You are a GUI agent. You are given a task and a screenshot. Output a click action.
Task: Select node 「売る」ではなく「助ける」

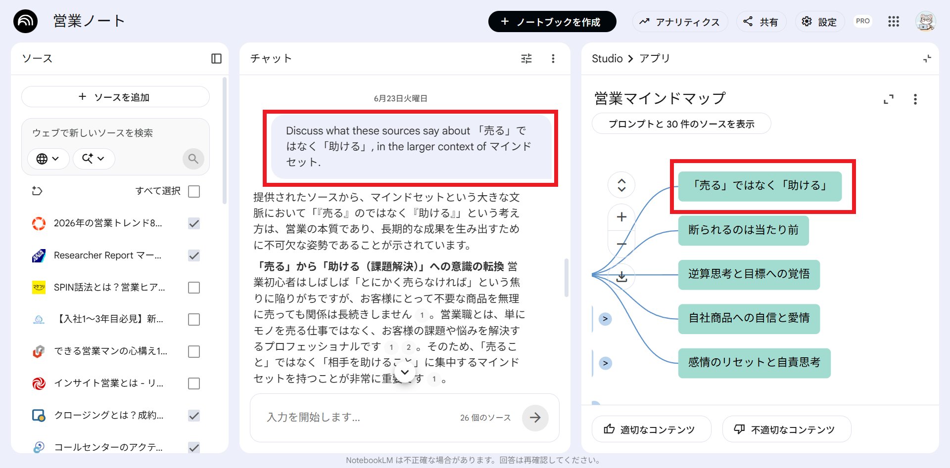(x=760, y=186)
